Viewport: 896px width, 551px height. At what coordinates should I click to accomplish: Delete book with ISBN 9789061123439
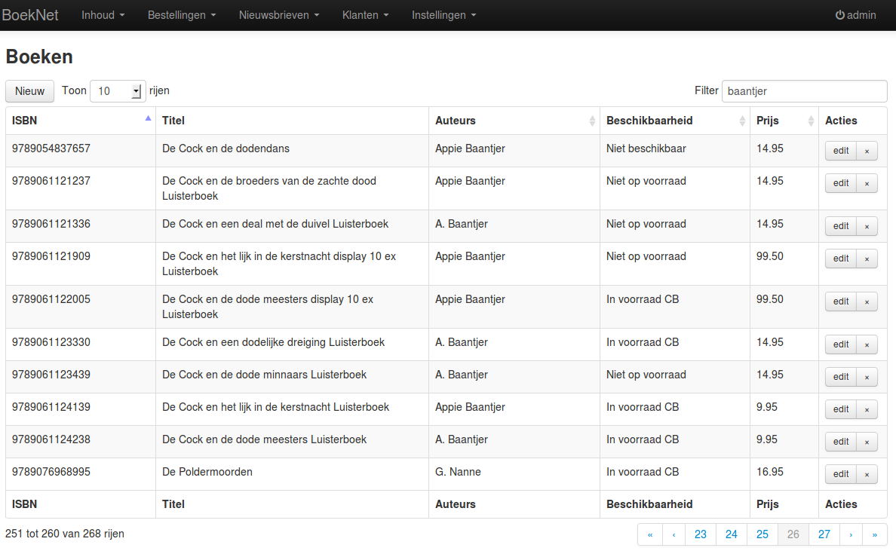[867, 377]
